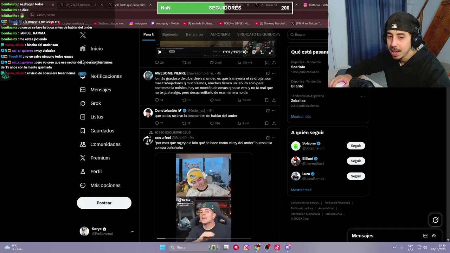Share AWESOME PIERRE post

274,100
